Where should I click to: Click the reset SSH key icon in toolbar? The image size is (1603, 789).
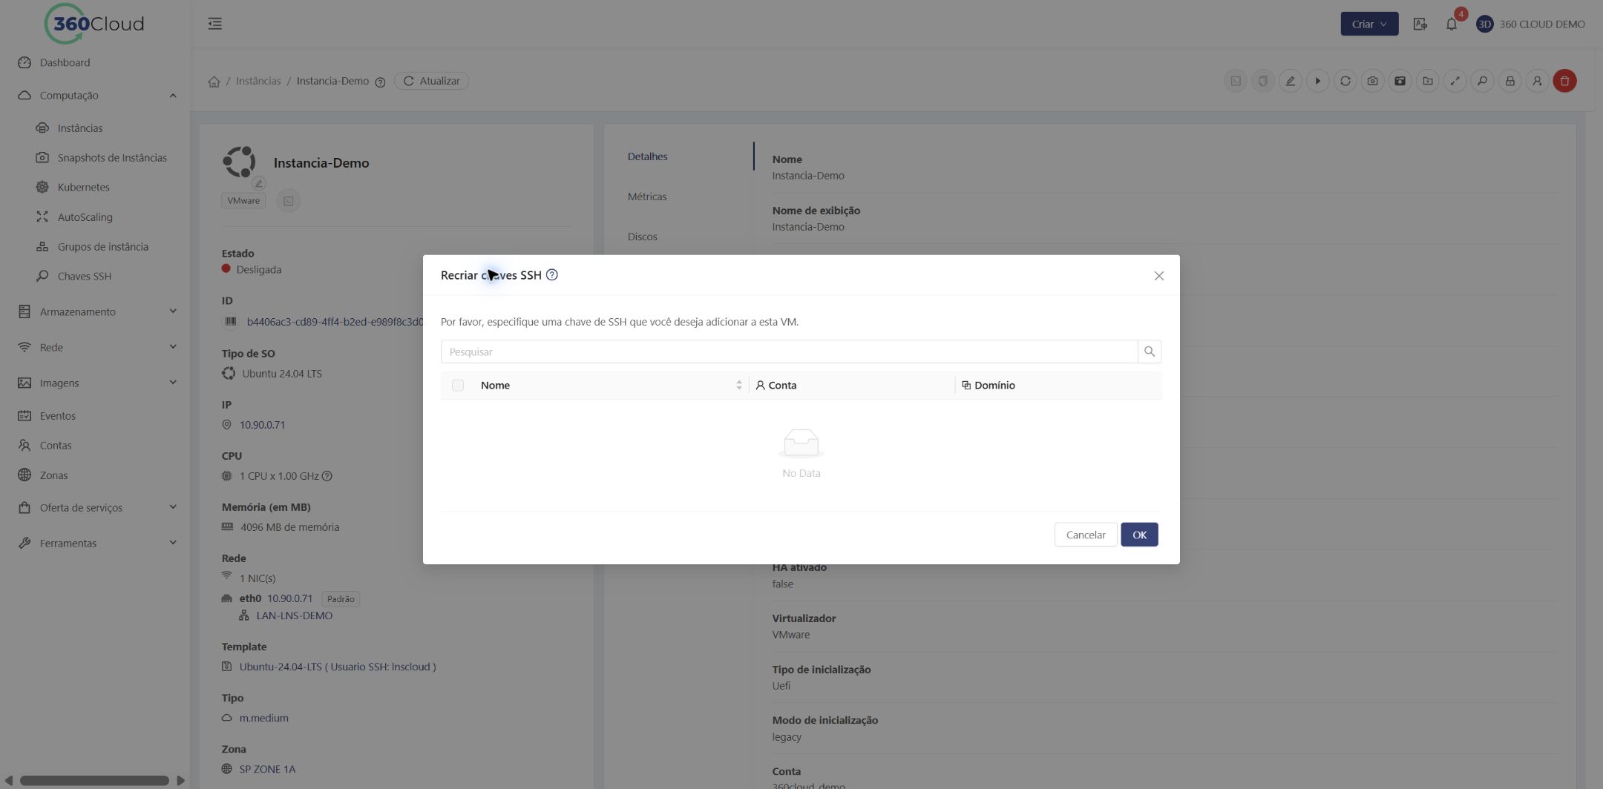(1482, 81)
